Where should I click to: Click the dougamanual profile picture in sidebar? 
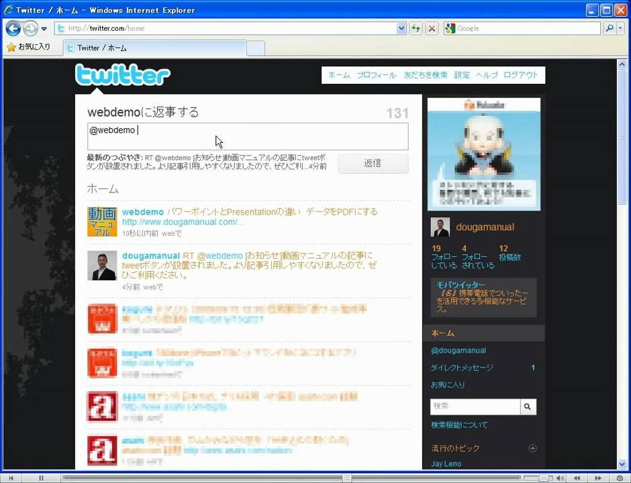coord(440,227)
